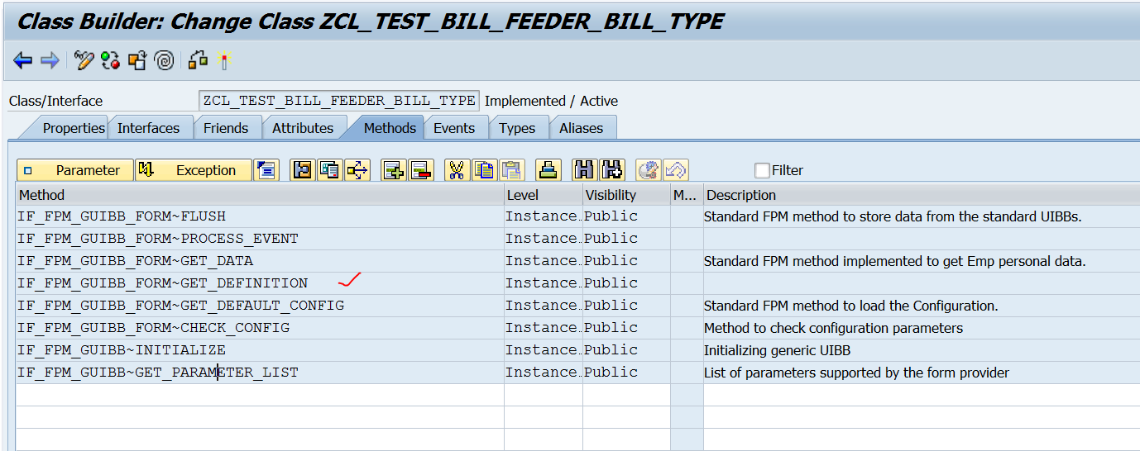This screenshot has width=1140, height=451.
Task: Click the Activate magic wand icon
Action: (x=223, y=60)
